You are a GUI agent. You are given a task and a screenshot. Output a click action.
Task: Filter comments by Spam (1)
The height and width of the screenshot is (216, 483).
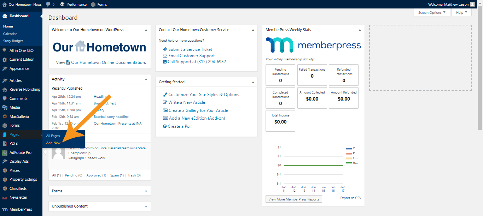click(117, 175)
